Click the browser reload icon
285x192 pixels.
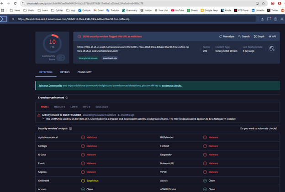16,3
